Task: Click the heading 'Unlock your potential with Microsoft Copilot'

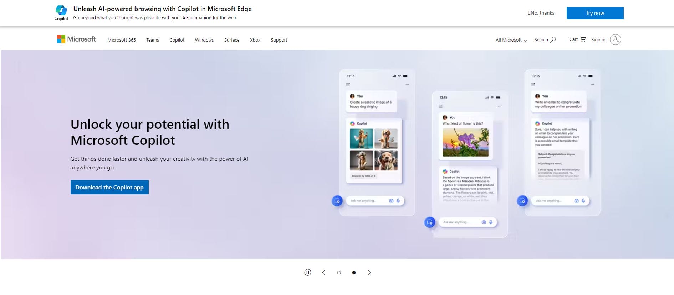Action: click(150, 132)
